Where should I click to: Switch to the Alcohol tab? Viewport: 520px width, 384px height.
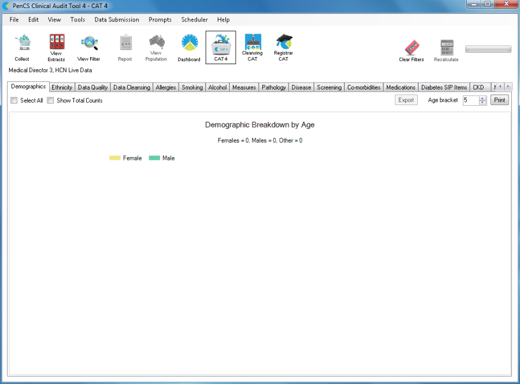click(218, 87)
